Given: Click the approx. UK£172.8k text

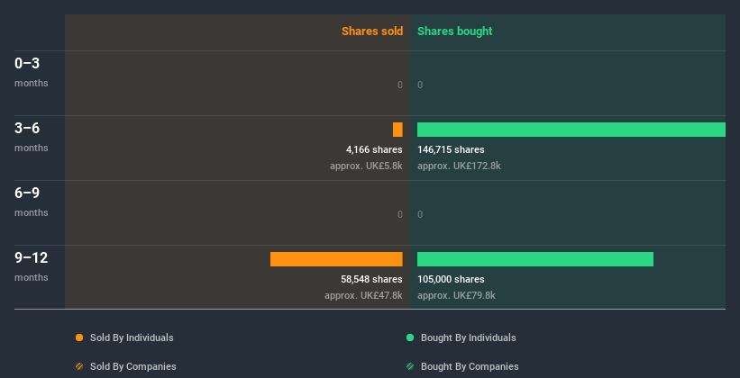Looking at the screenshot, I should coord(459,166).
